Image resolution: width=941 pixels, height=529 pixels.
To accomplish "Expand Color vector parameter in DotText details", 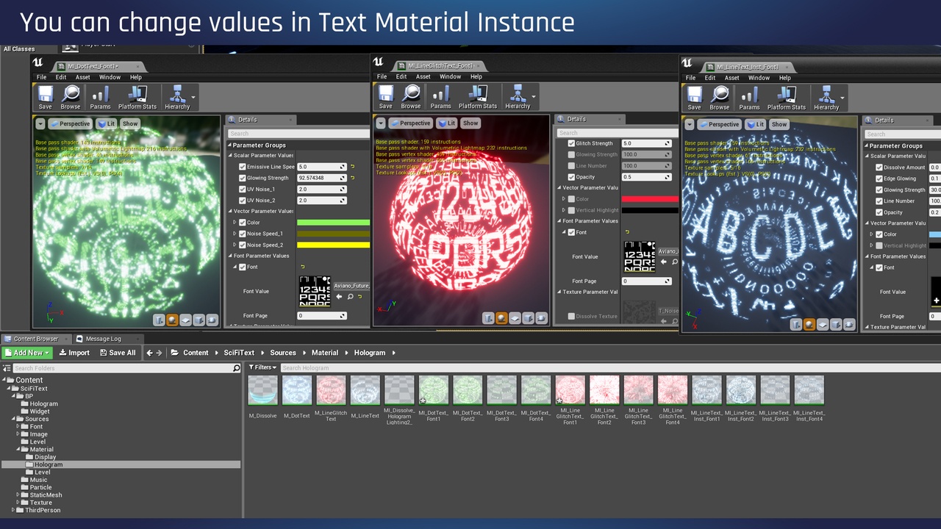I will point(235,223).
